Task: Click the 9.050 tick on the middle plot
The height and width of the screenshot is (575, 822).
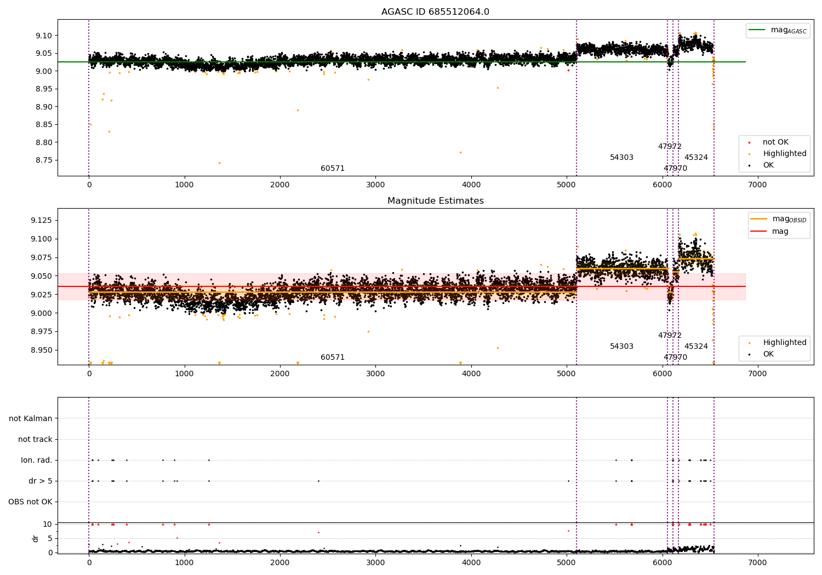Action: tap(42, 277)
